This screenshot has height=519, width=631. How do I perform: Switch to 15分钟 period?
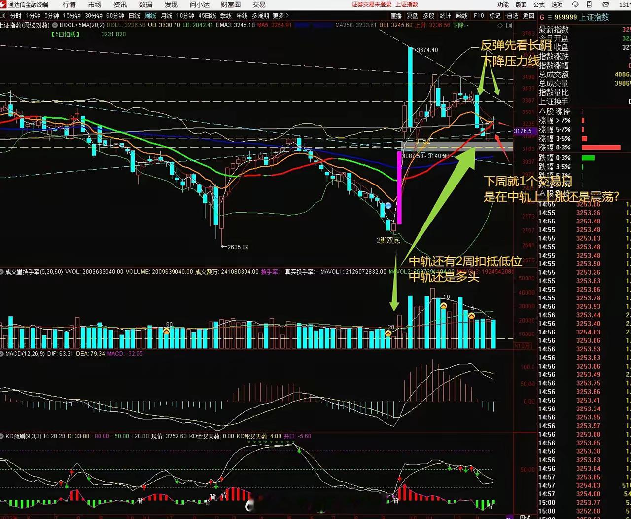tap(71, 16)
